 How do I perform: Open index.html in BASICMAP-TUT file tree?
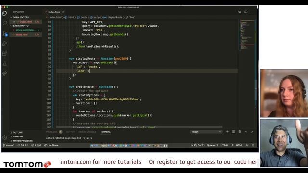coord(26,35)
